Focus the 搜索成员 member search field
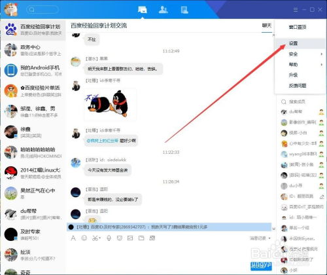This screenshot has height=275, width=327. (301, 101)
